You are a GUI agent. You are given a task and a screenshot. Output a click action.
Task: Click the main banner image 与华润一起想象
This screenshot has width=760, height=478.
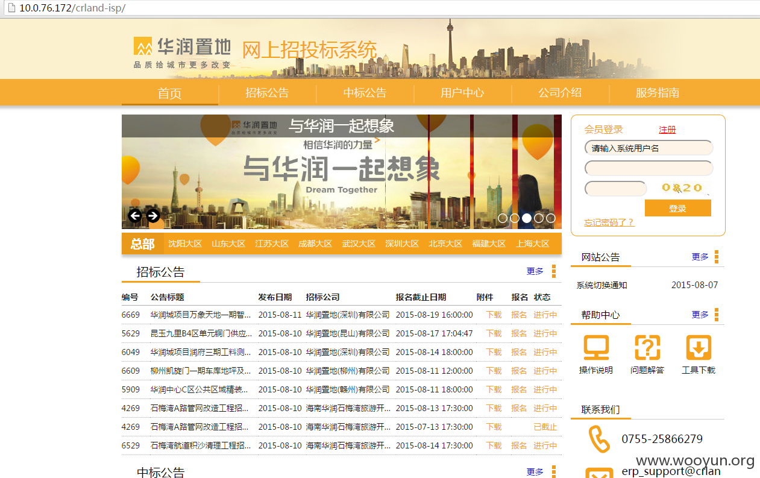342,172
